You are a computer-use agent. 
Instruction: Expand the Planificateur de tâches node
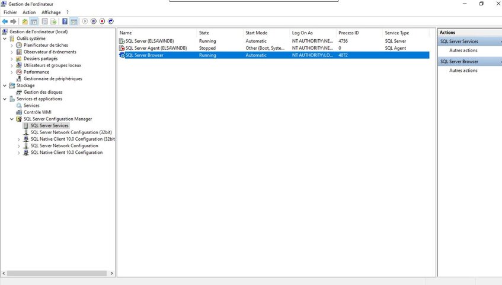12,46
